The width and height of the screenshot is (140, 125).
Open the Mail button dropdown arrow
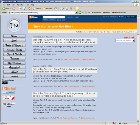click(x=64, y=9)
